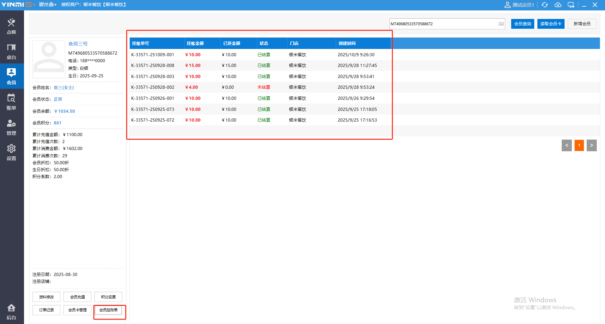This screenshot has height=324, width=605.
Task: Click the 读取会员卡 read card button
Action: [x=551, y=24]
